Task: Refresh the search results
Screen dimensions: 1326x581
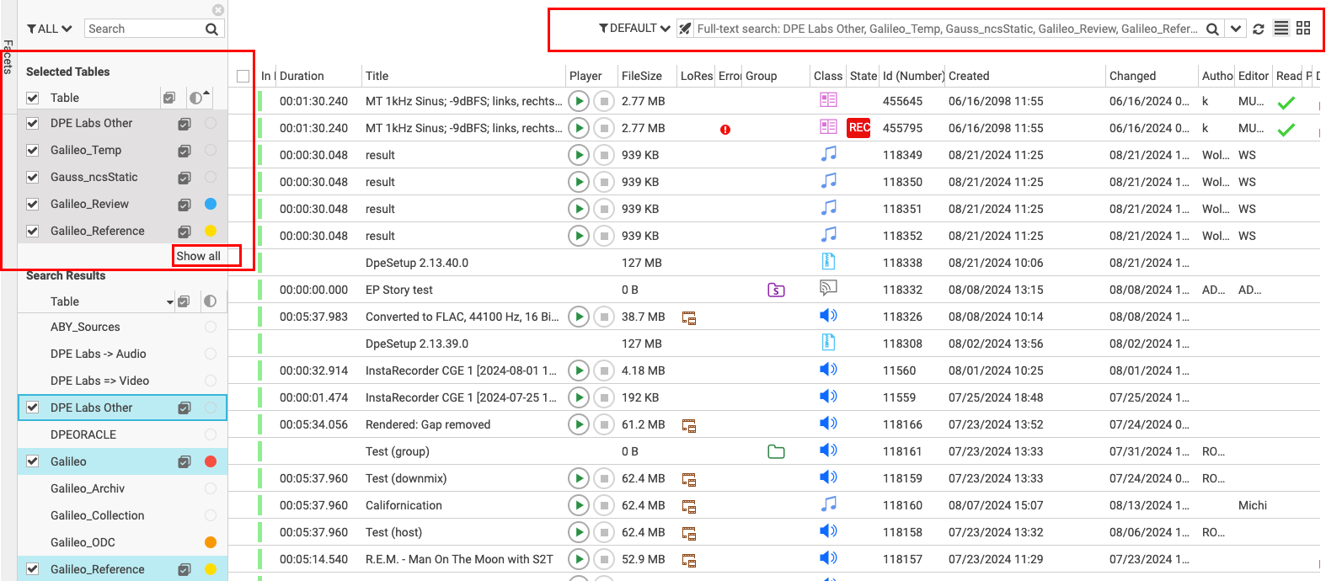Action: click(1259, 29)
